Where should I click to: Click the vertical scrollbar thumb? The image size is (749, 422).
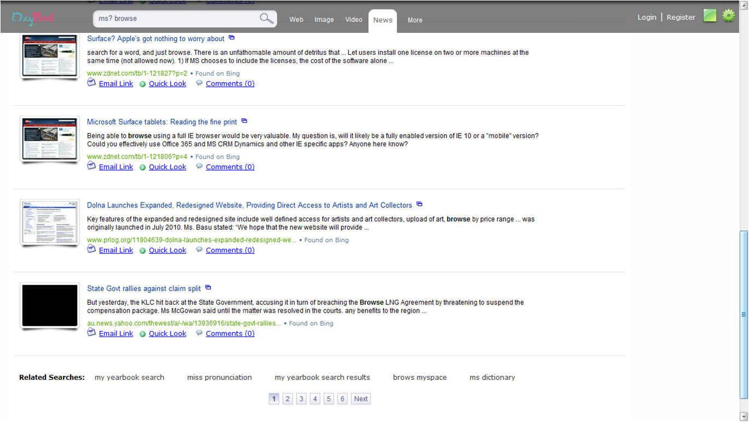click(744, 315)
